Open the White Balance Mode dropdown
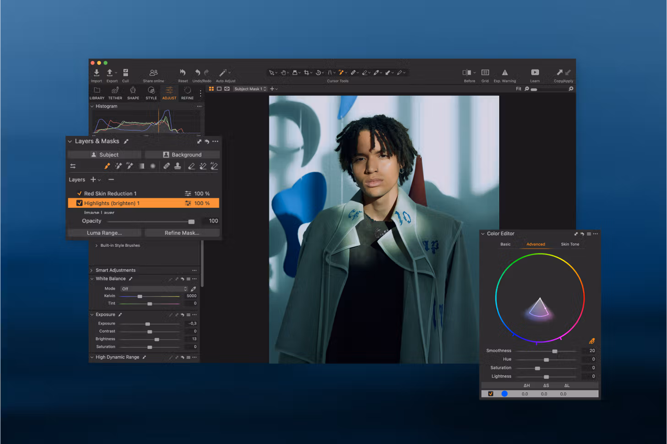 [x=154, y=289]
